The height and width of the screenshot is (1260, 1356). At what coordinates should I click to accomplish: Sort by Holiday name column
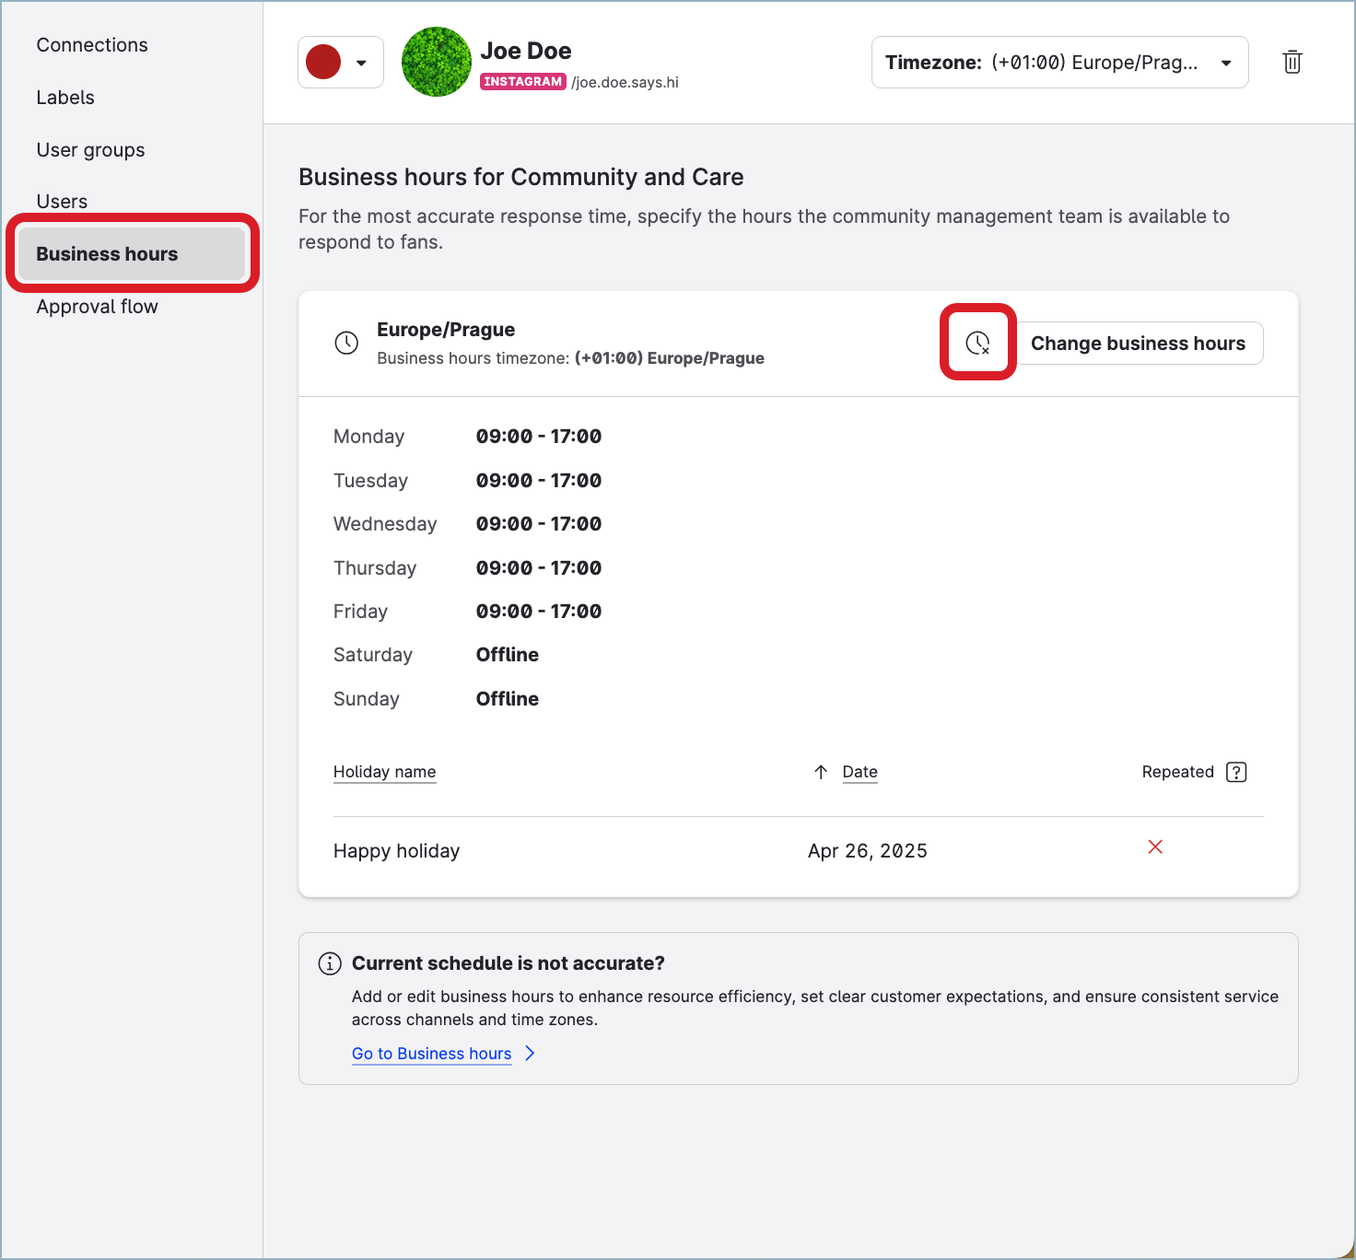click(384, 772)
